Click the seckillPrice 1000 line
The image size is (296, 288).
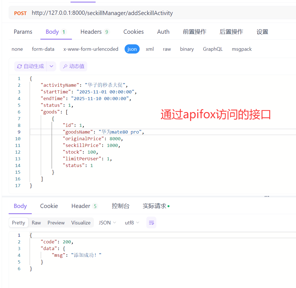[x=91, y=145]
